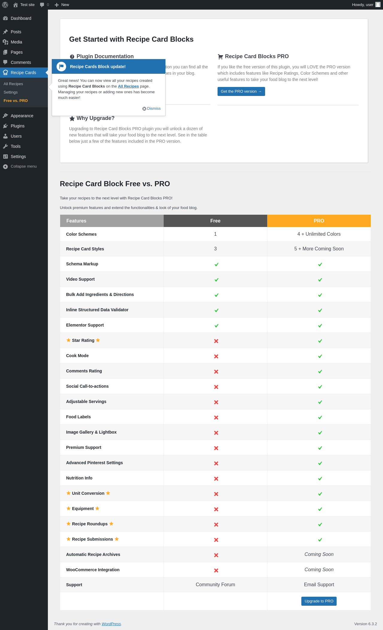Click the red cross for WooCommerce Integration Free
Viewport: 383px width, 630px height.
pyautogui.click(x=216, y=570)
